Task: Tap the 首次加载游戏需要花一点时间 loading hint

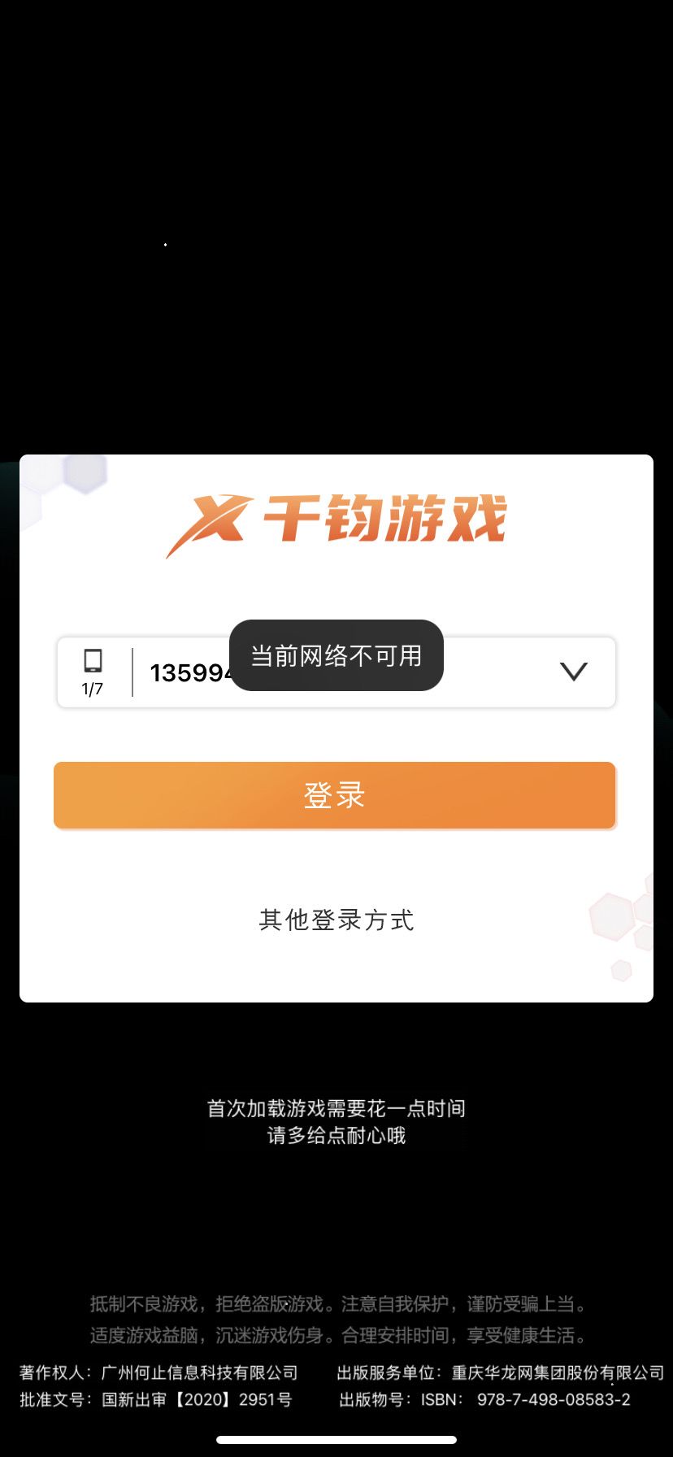Action: tap(336, 1108)
